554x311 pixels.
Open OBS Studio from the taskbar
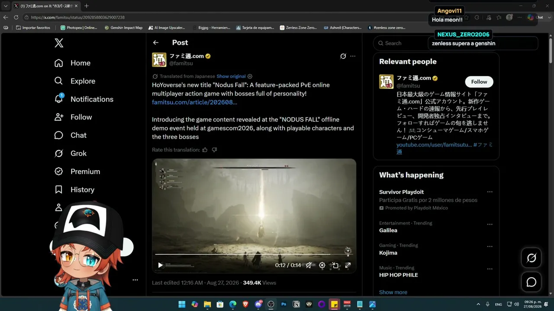271,304
